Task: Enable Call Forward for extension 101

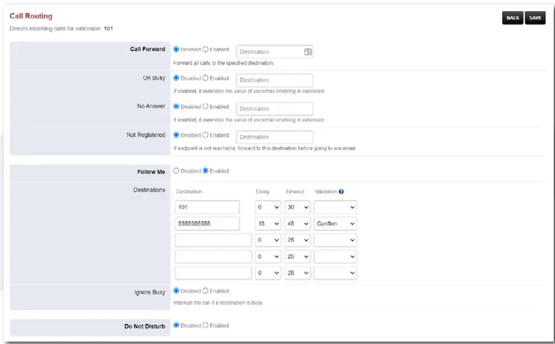Action: (205, 49)
